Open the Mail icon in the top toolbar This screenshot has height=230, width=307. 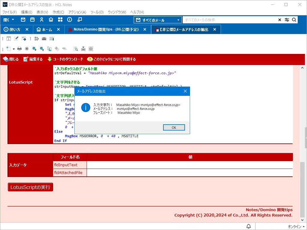[23, 20]
